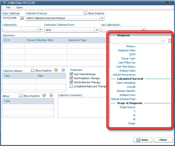The image size is (175, 146).
Task: Expand the Diagnosis dropdown
Action: [x=163, y=41]
